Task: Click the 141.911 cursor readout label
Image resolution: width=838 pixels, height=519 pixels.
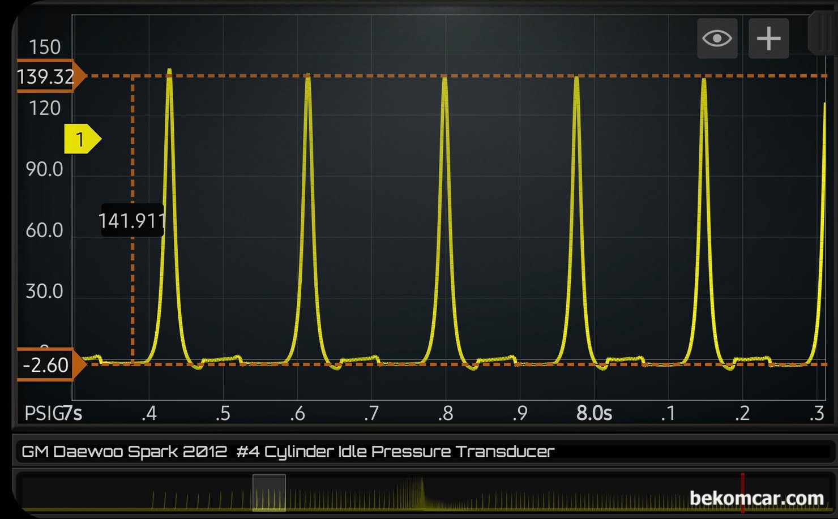Action: click(x=132, y=221)
